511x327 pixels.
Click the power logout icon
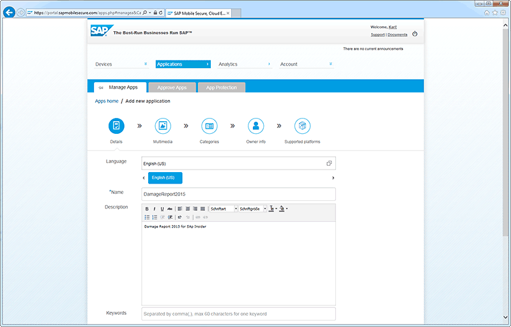[415, 34]
